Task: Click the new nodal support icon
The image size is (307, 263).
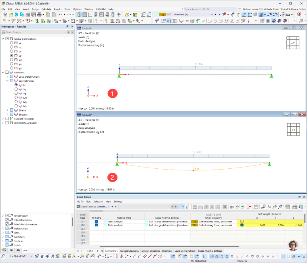Action: 37,21
